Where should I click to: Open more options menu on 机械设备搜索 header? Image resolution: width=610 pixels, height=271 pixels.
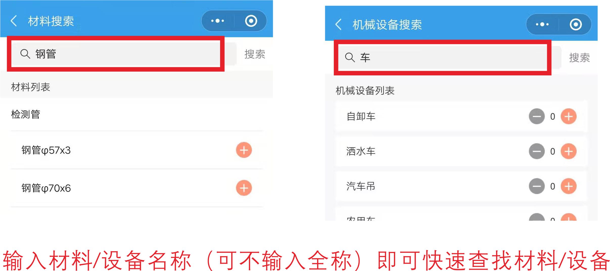(542, 24)
